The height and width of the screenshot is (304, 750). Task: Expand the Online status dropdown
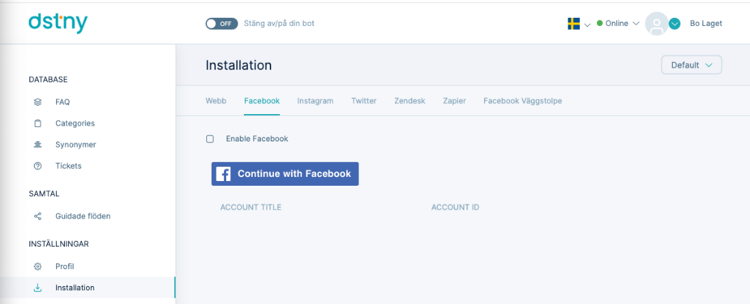click(618, 23)
